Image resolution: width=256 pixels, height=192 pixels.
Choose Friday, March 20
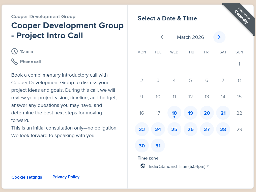pyautogui.click(x=207, y=113)
